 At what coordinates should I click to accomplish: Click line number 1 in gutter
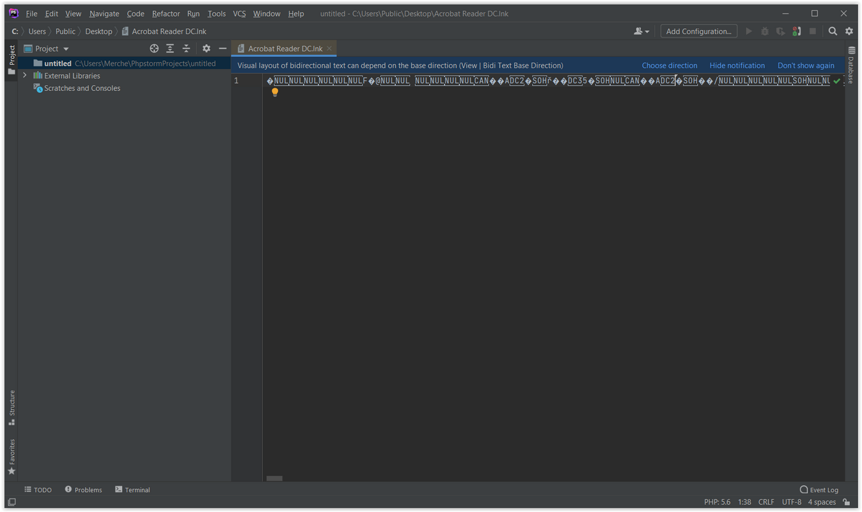tap(237, 81)
